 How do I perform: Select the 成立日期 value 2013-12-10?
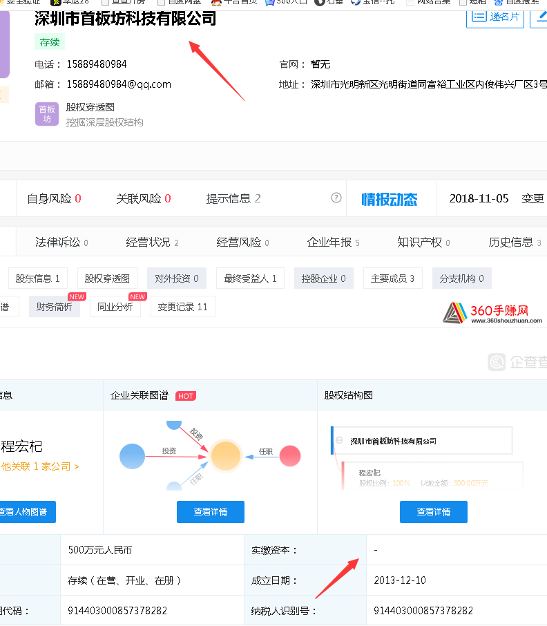click(400, 580)
